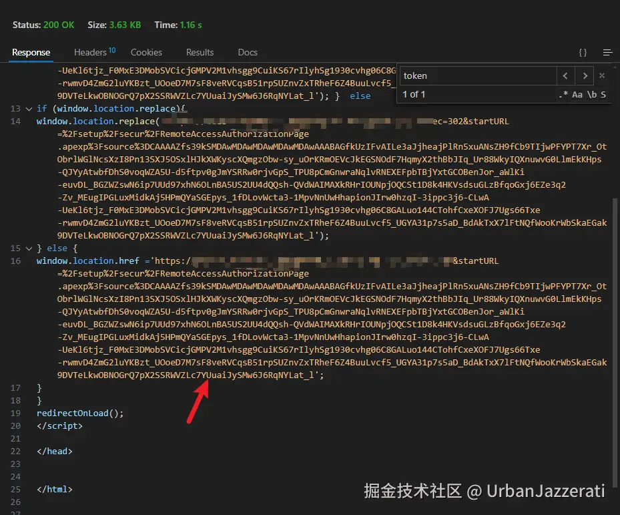Close the find widget
The image size is (620, 515).
pos(602,75)
